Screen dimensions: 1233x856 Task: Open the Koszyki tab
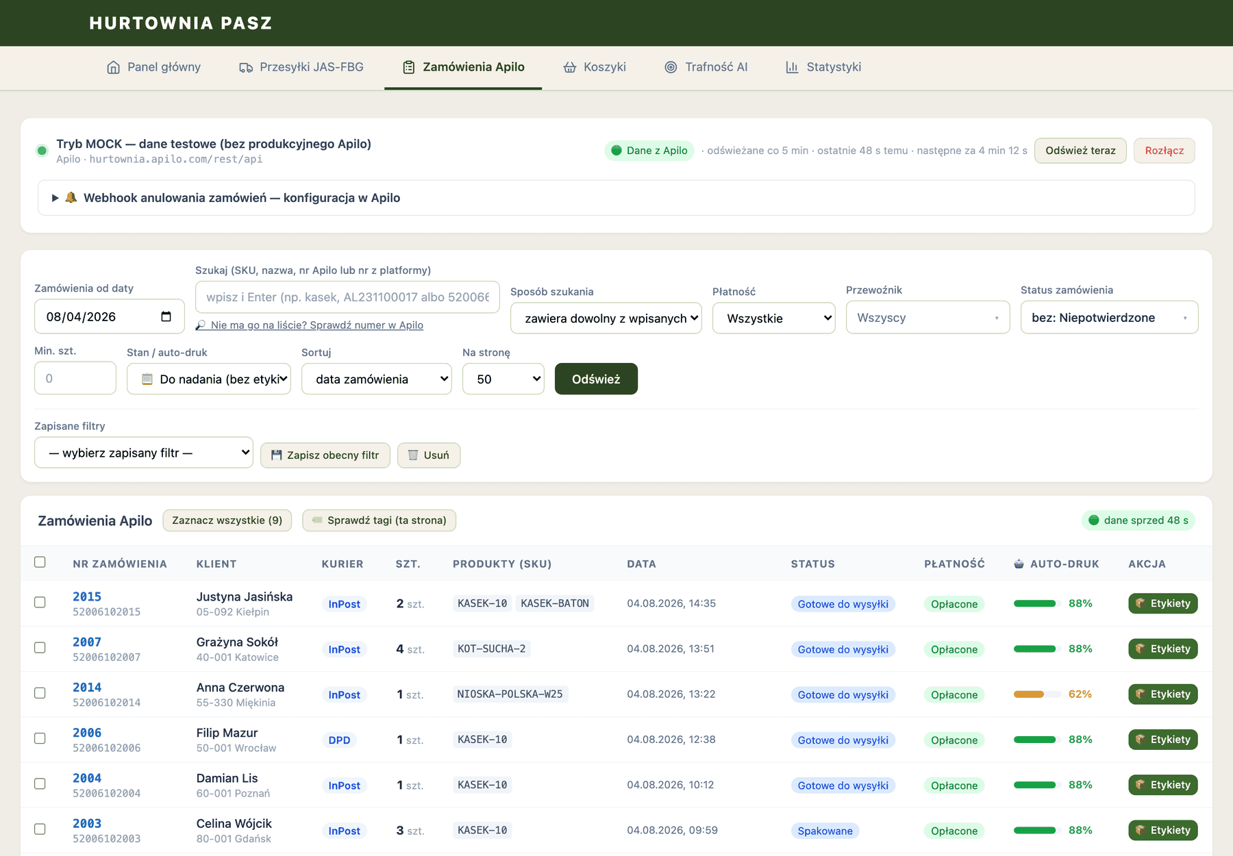click(x=595, y=67)
